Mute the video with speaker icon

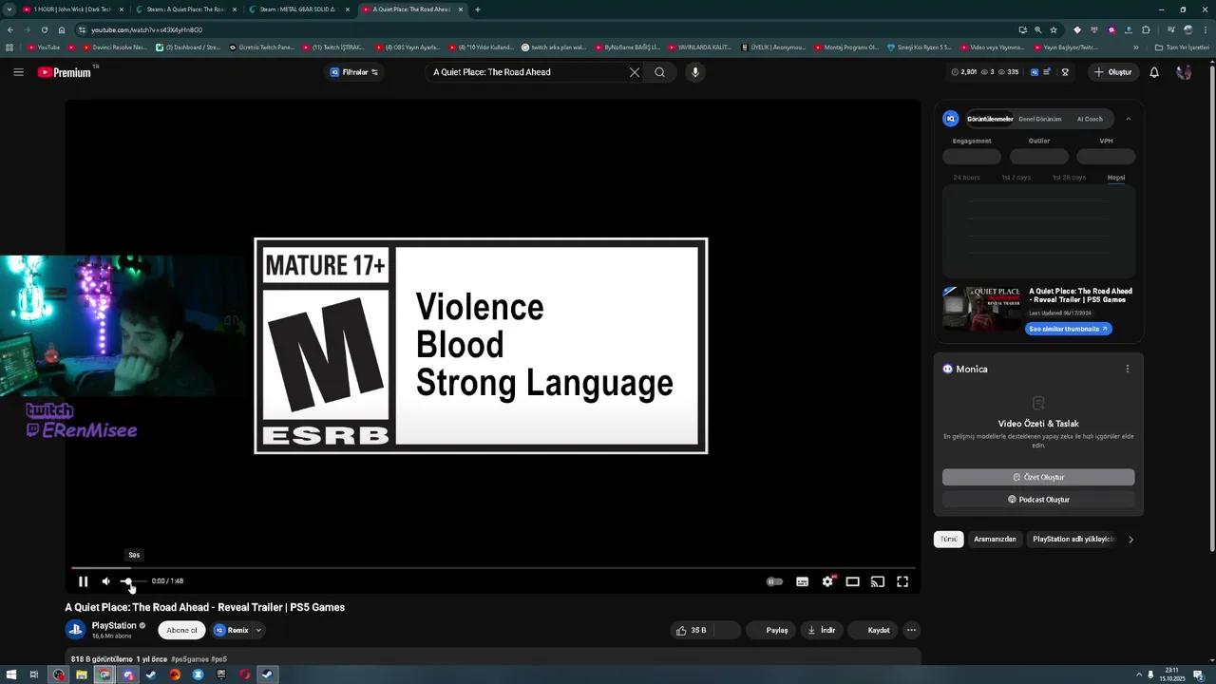(106, 581)
